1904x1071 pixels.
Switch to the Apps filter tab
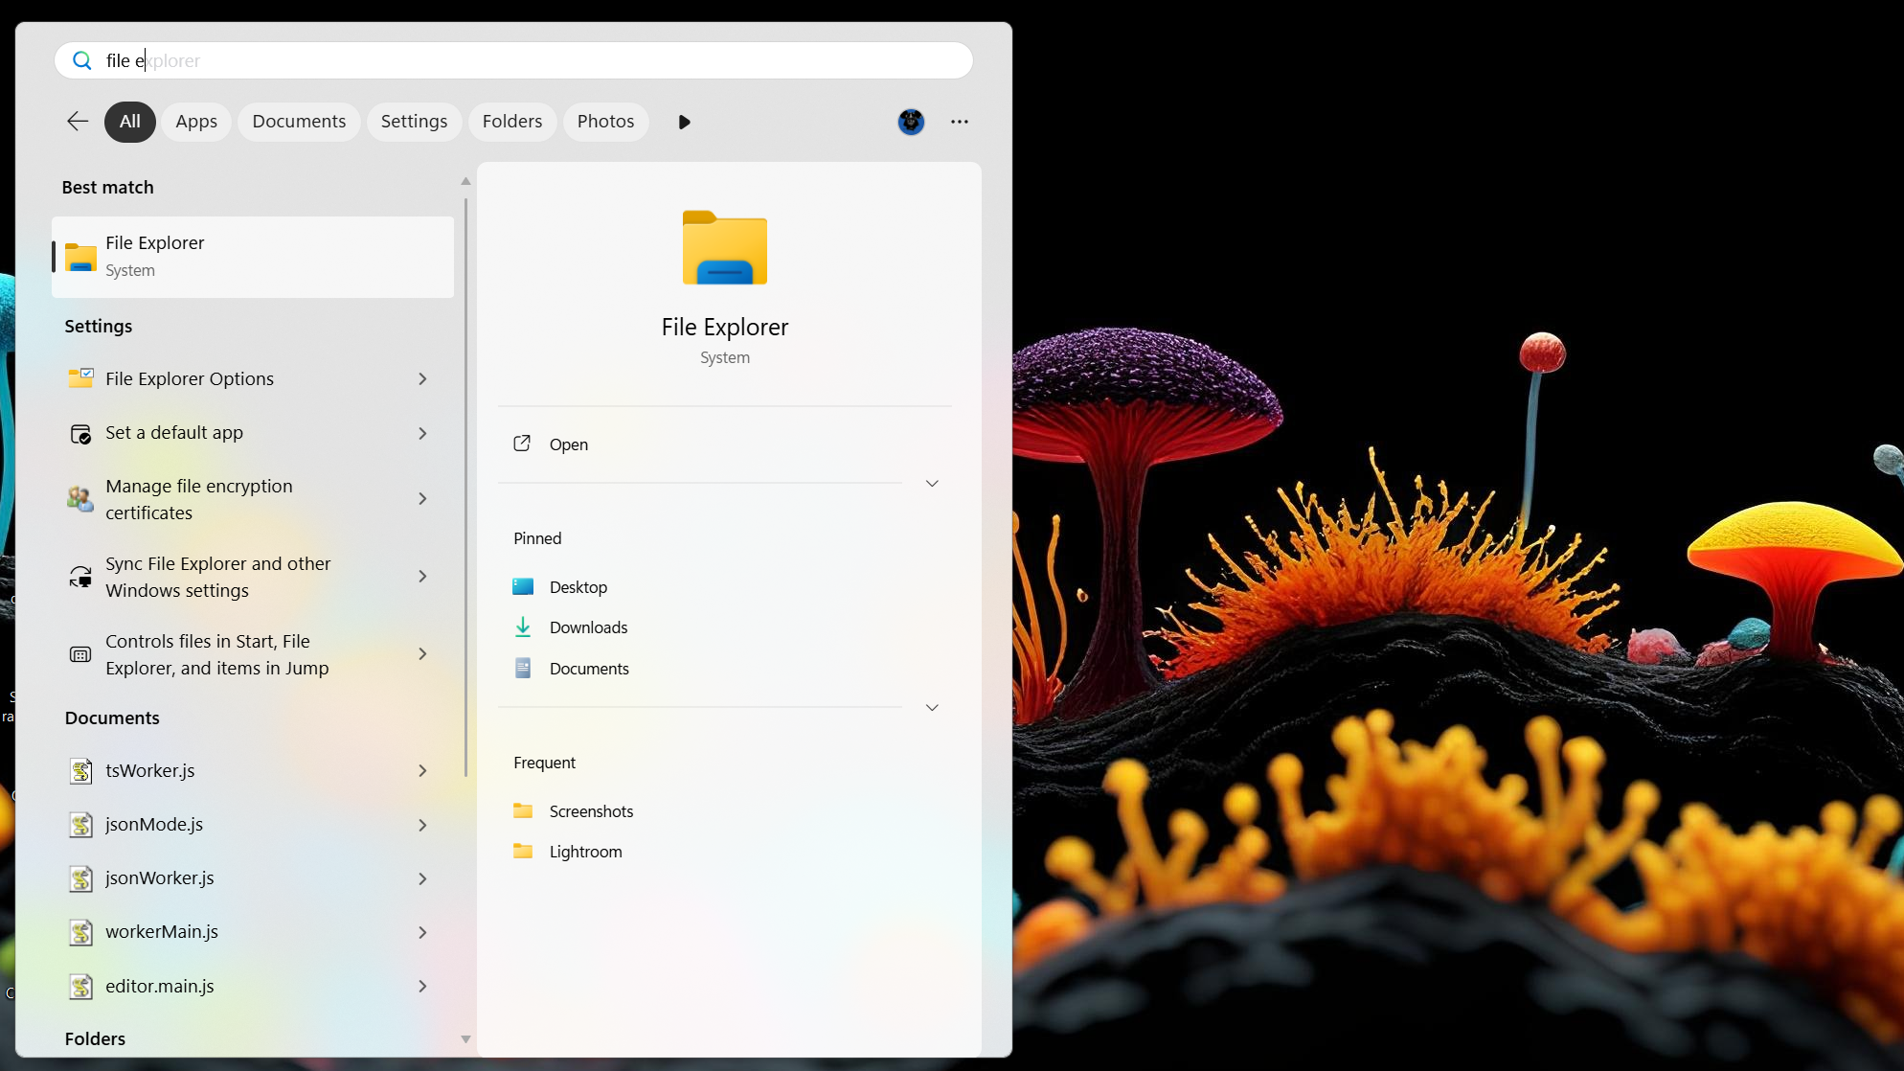(196, 122)
